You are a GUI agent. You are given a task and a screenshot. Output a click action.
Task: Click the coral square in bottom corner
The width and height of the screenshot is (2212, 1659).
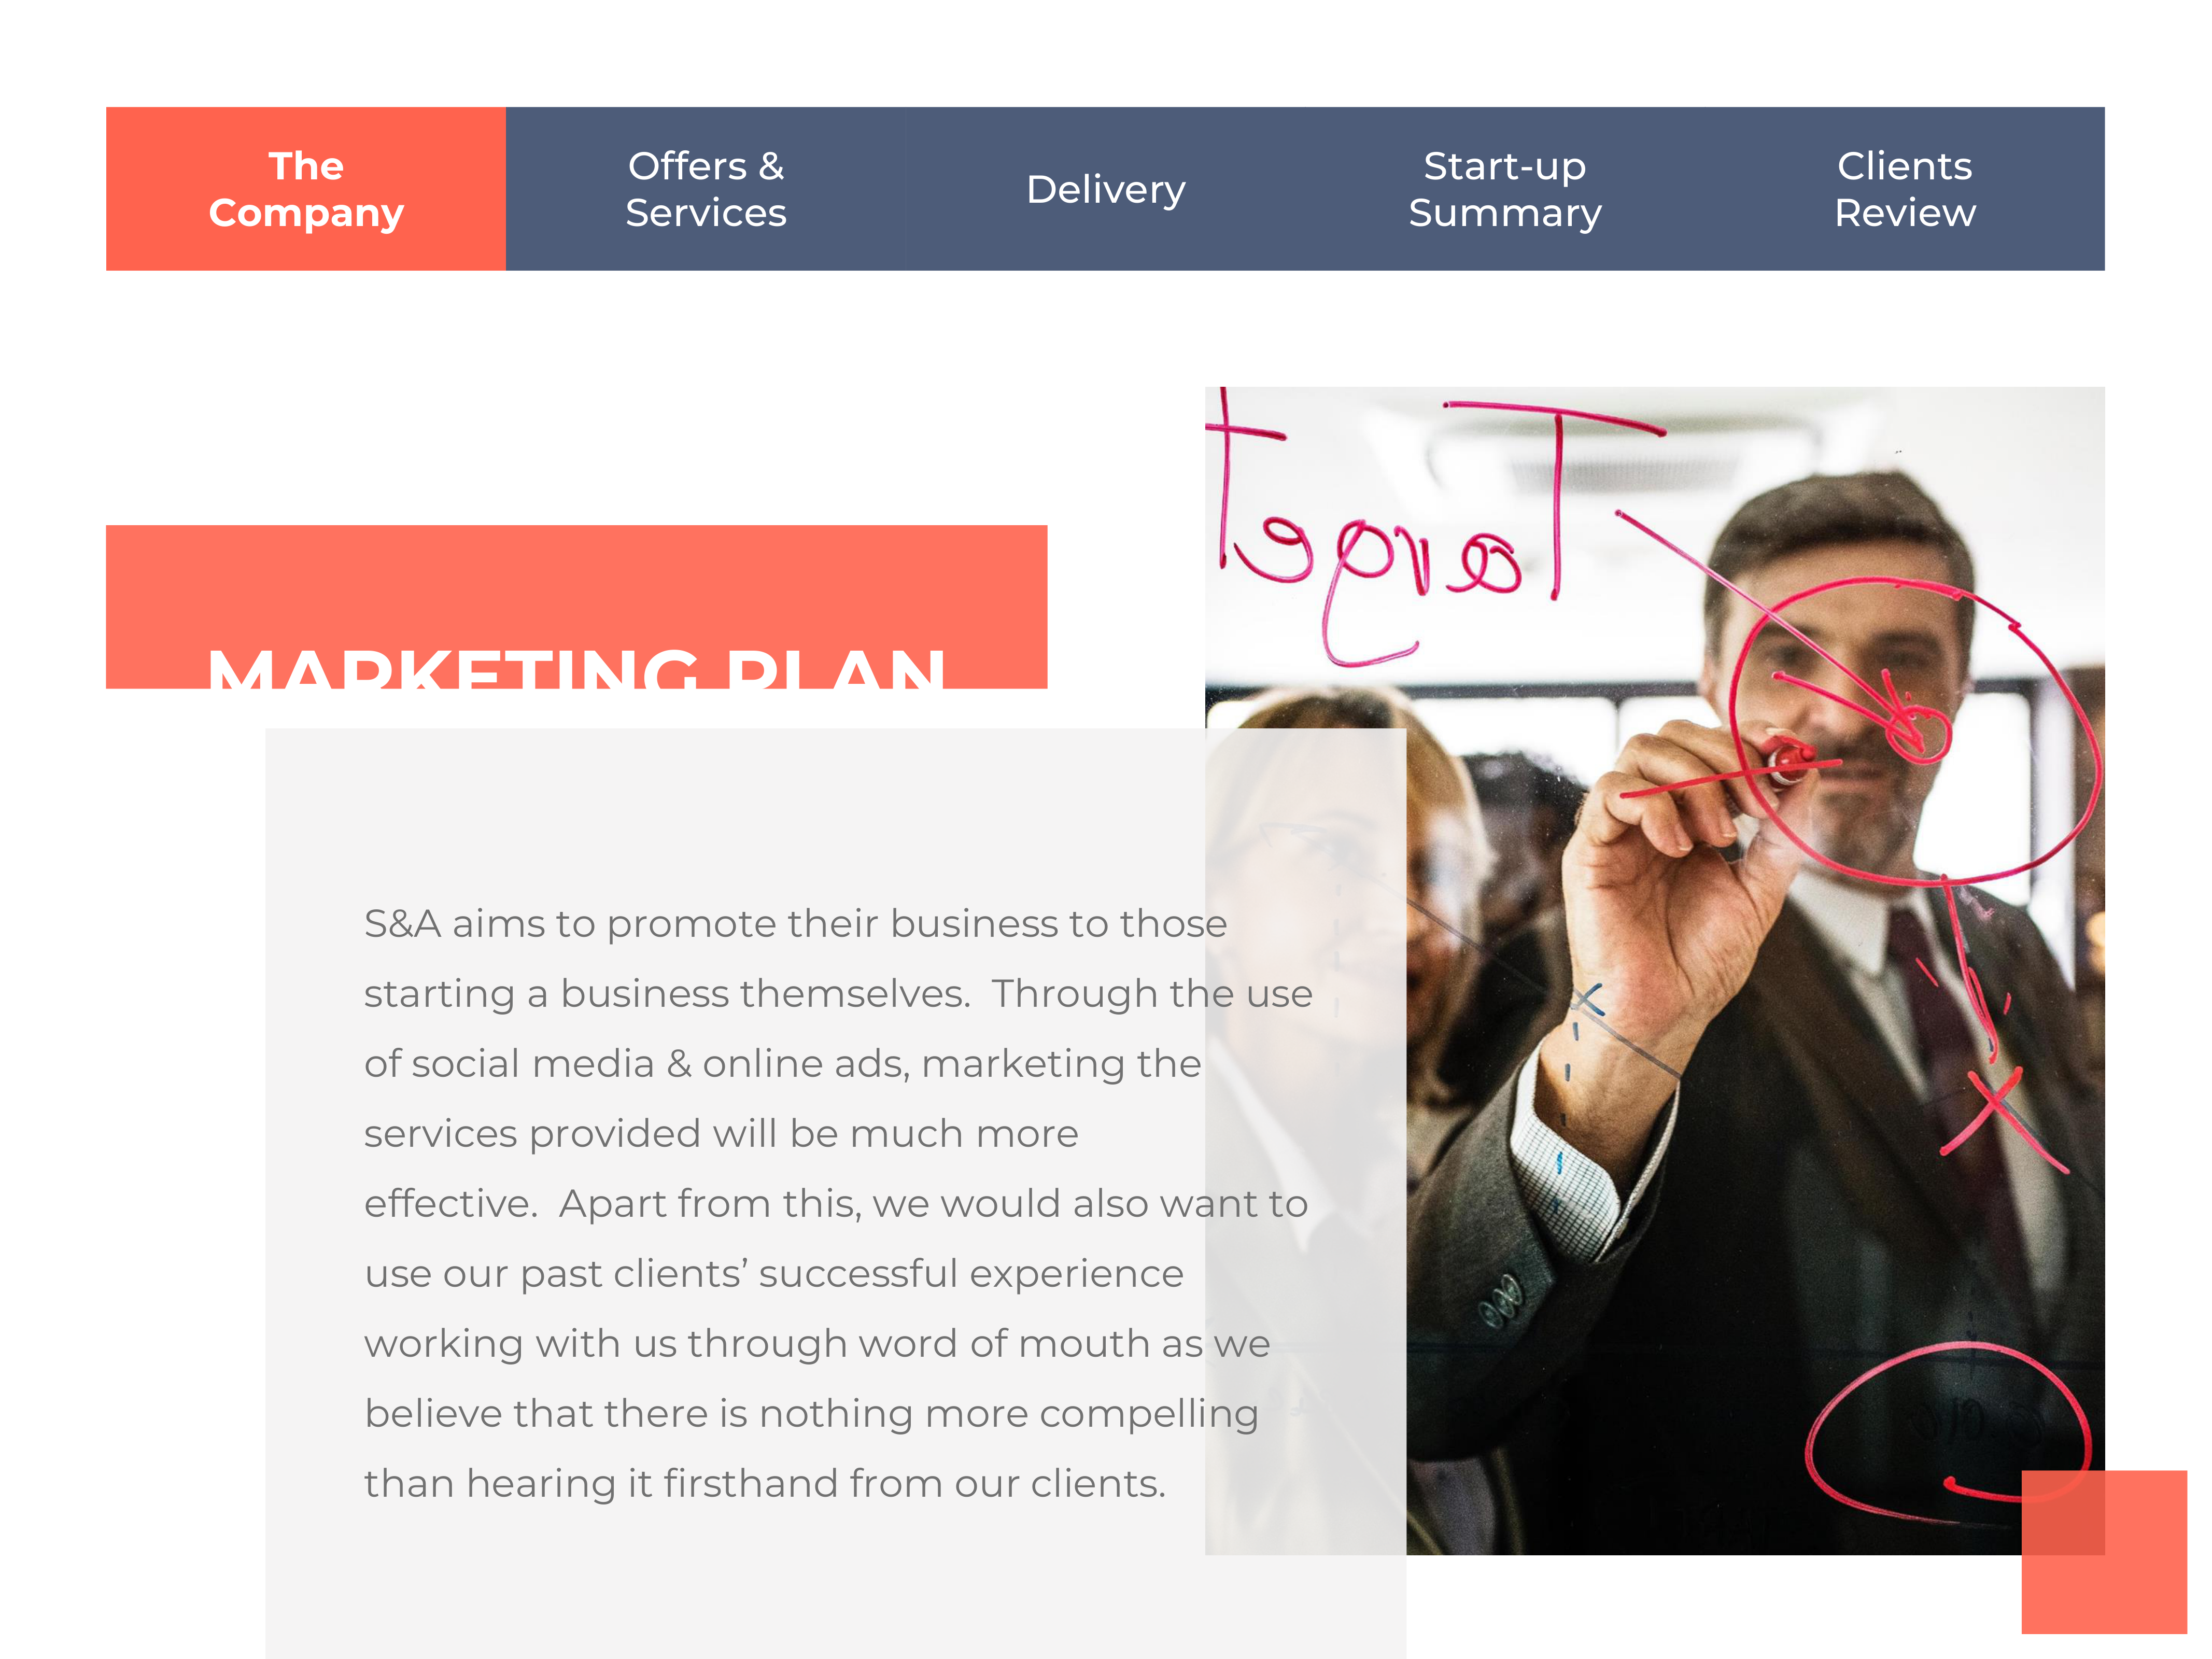(2104, 1552)
